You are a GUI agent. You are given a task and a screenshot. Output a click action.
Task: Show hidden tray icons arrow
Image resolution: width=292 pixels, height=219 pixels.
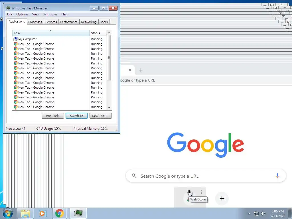click(249, 214)
